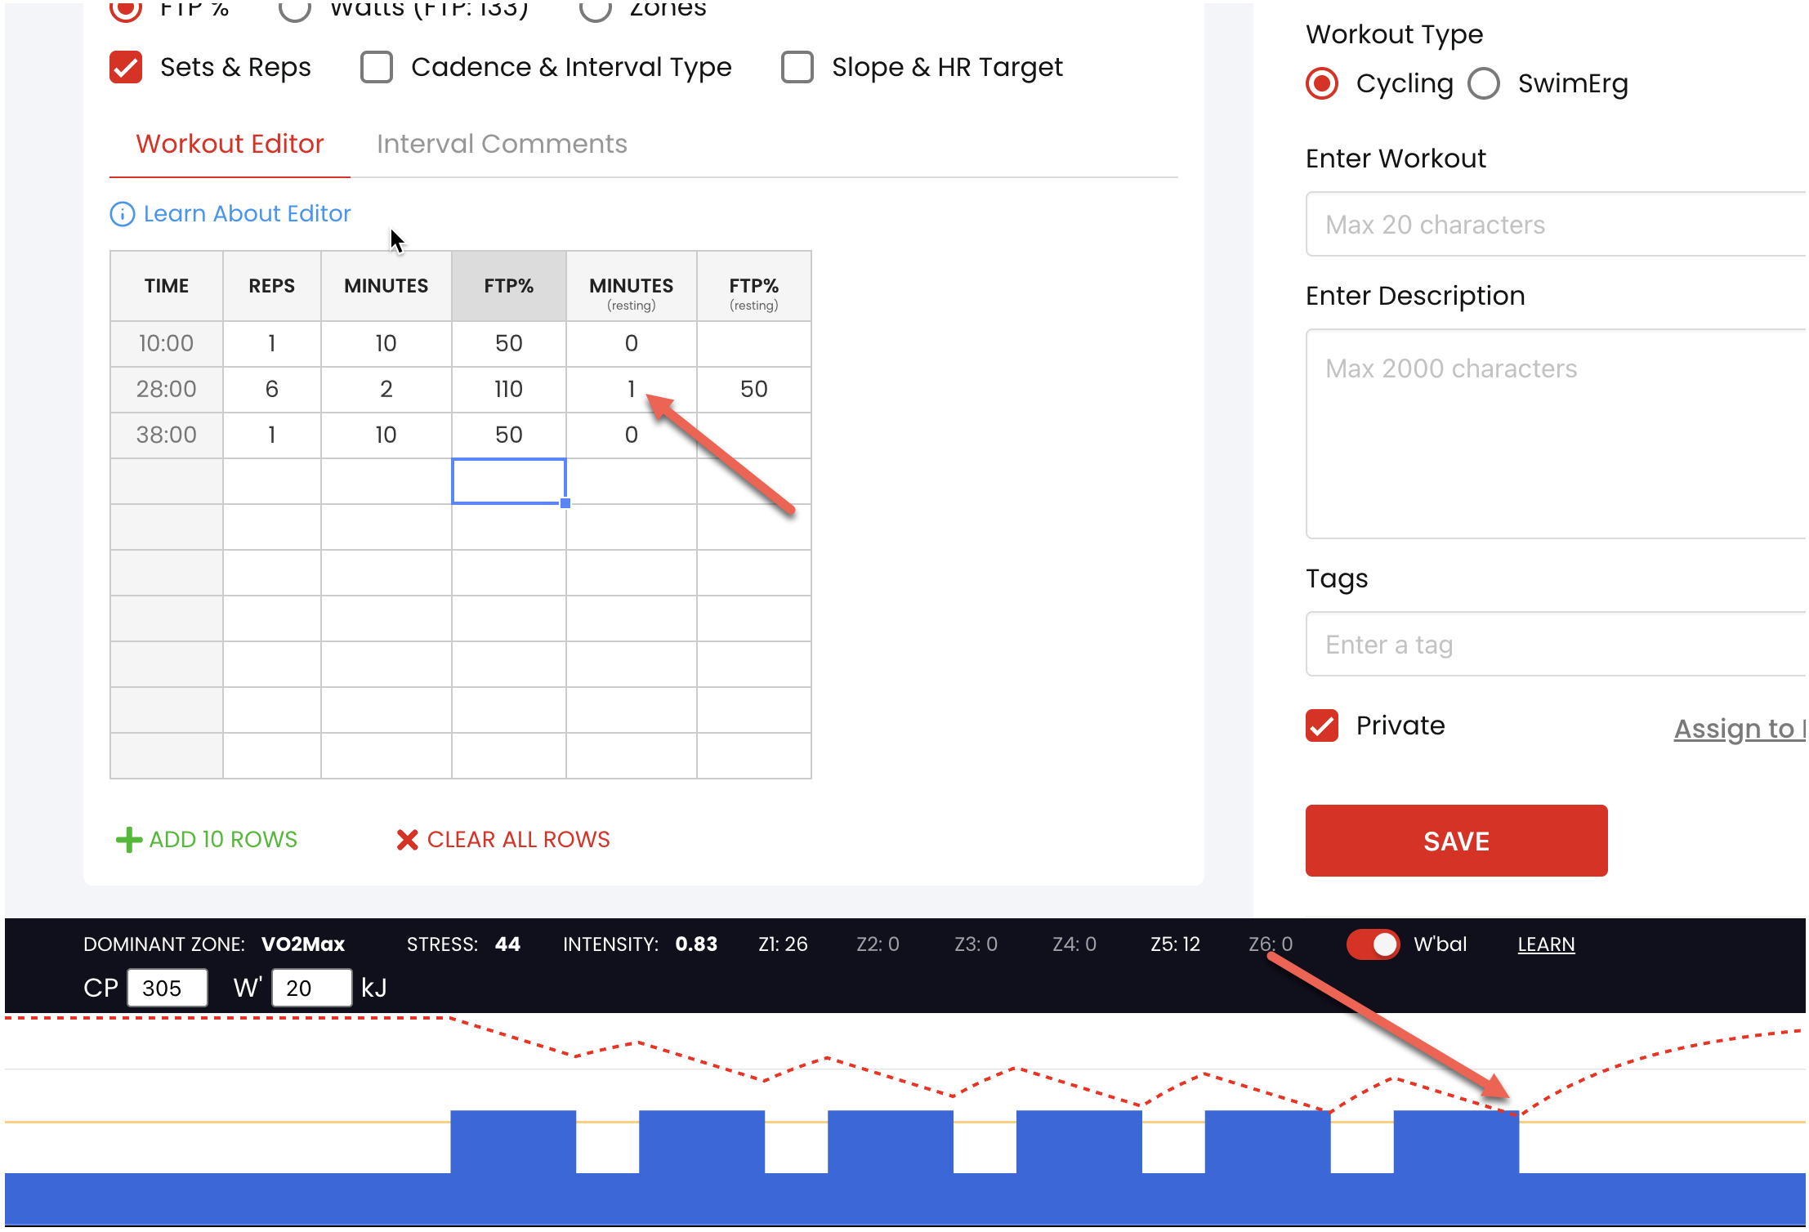Select the FTP % radio button
The width and height of the screenshot is (1809, 1232).
[126, 10]
